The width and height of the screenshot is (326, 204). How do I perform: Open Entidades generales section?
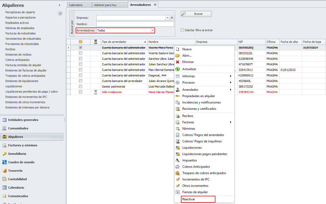tap(32, 120)
